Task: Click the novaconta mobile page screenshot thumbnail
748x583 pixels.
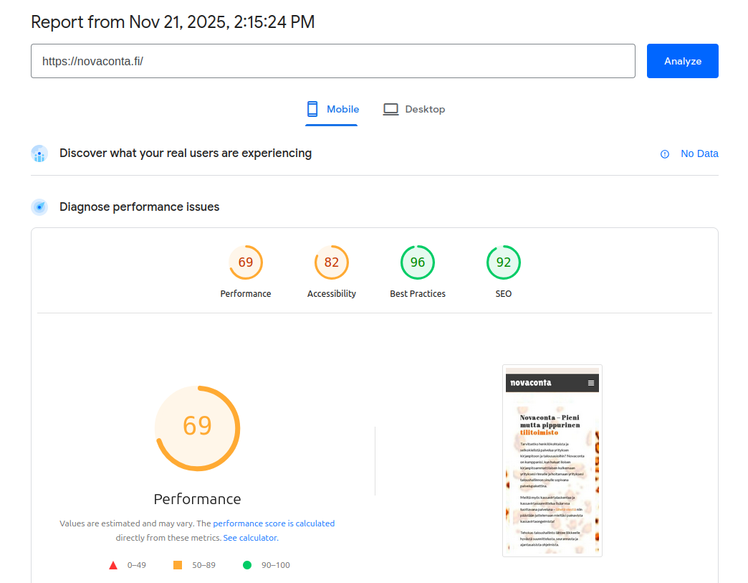Action: coord(552,460)
